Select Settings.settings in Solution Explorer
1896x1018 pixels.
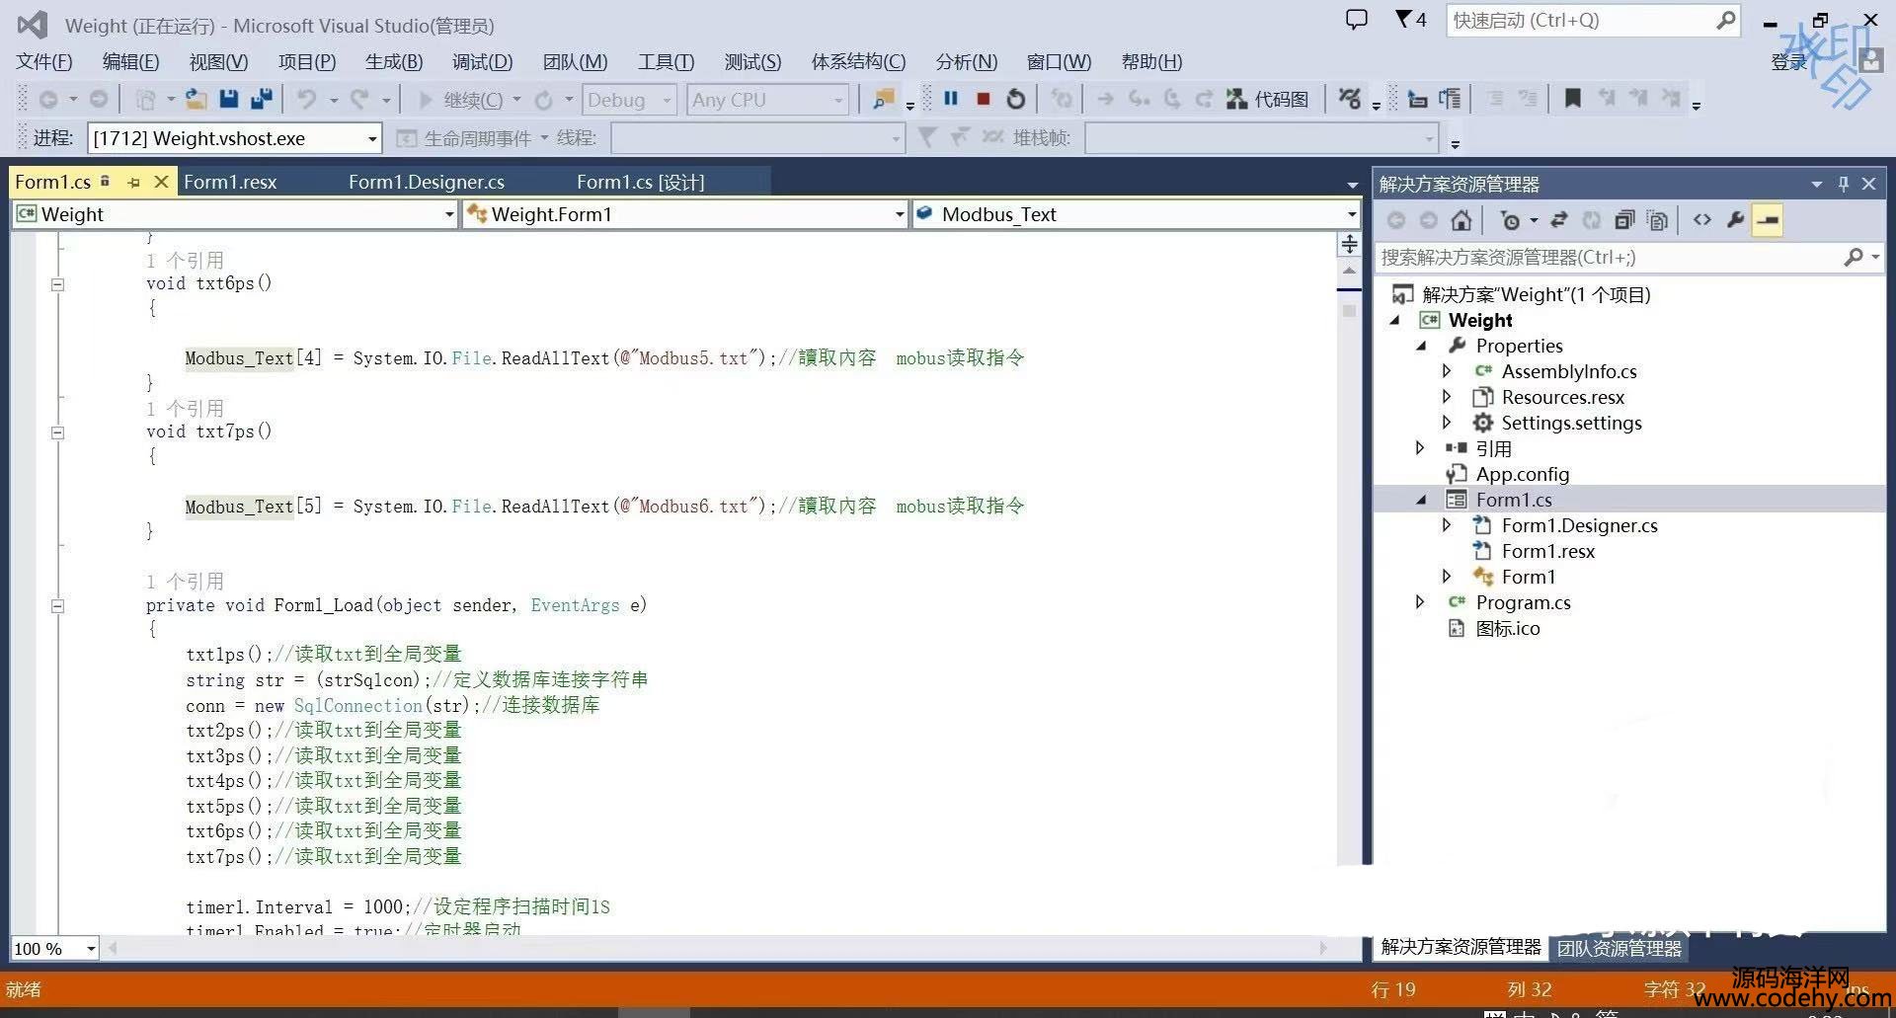(1571, 423)
